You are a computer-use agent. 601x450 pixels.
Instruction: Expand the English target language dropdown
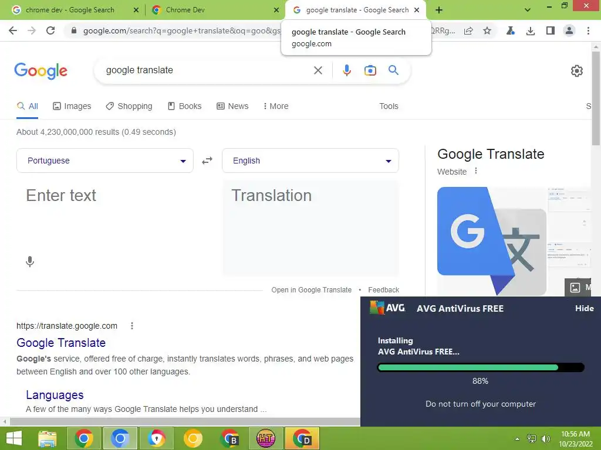tap(310, 161)
